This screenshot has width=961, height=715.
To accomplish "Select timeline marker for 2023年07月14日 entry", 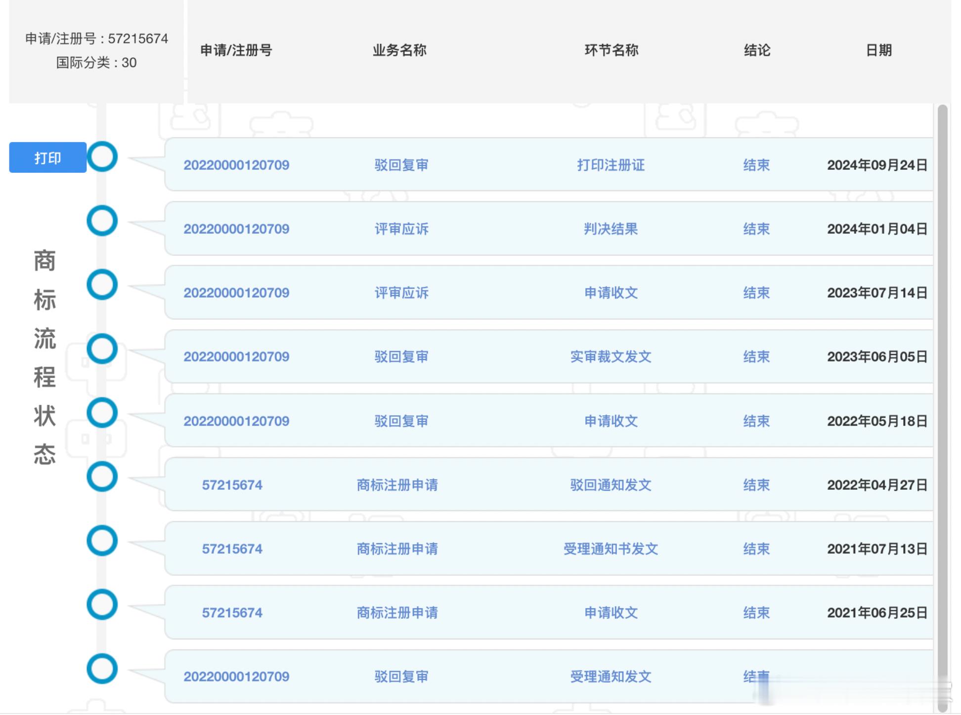I will tap(102, 284).
